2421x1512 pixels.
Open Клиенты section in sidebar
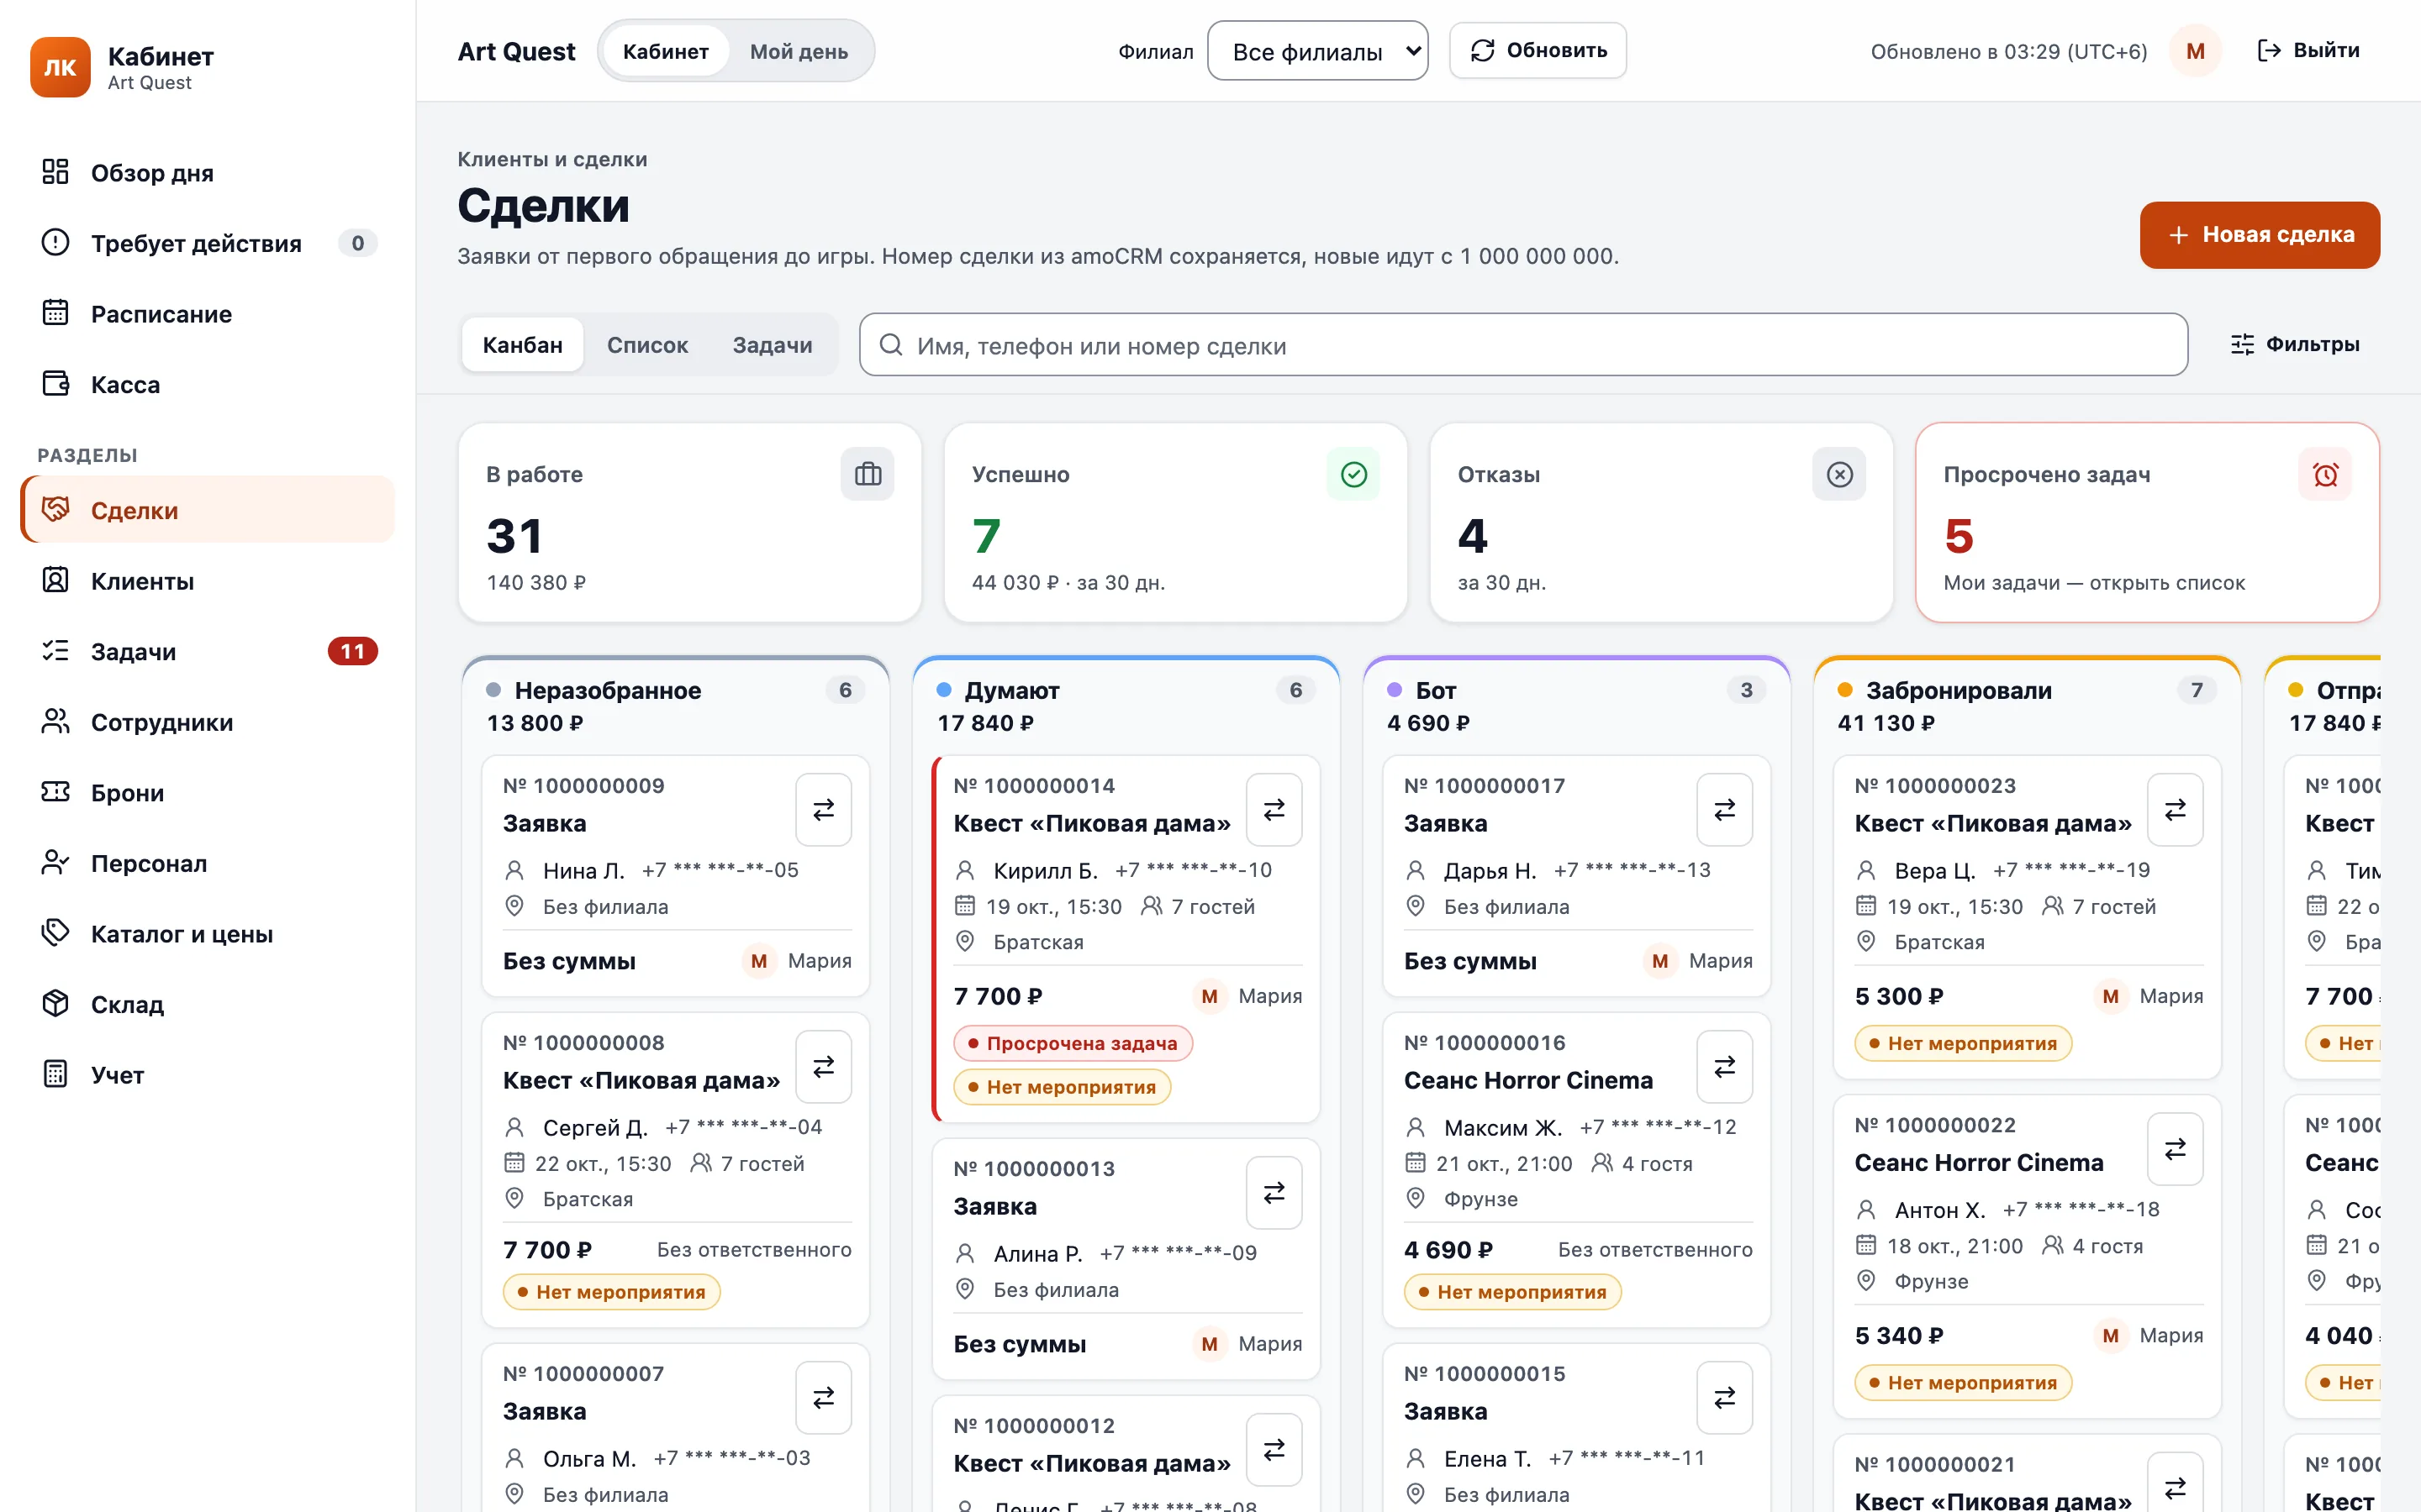click(x=207, y=581)
